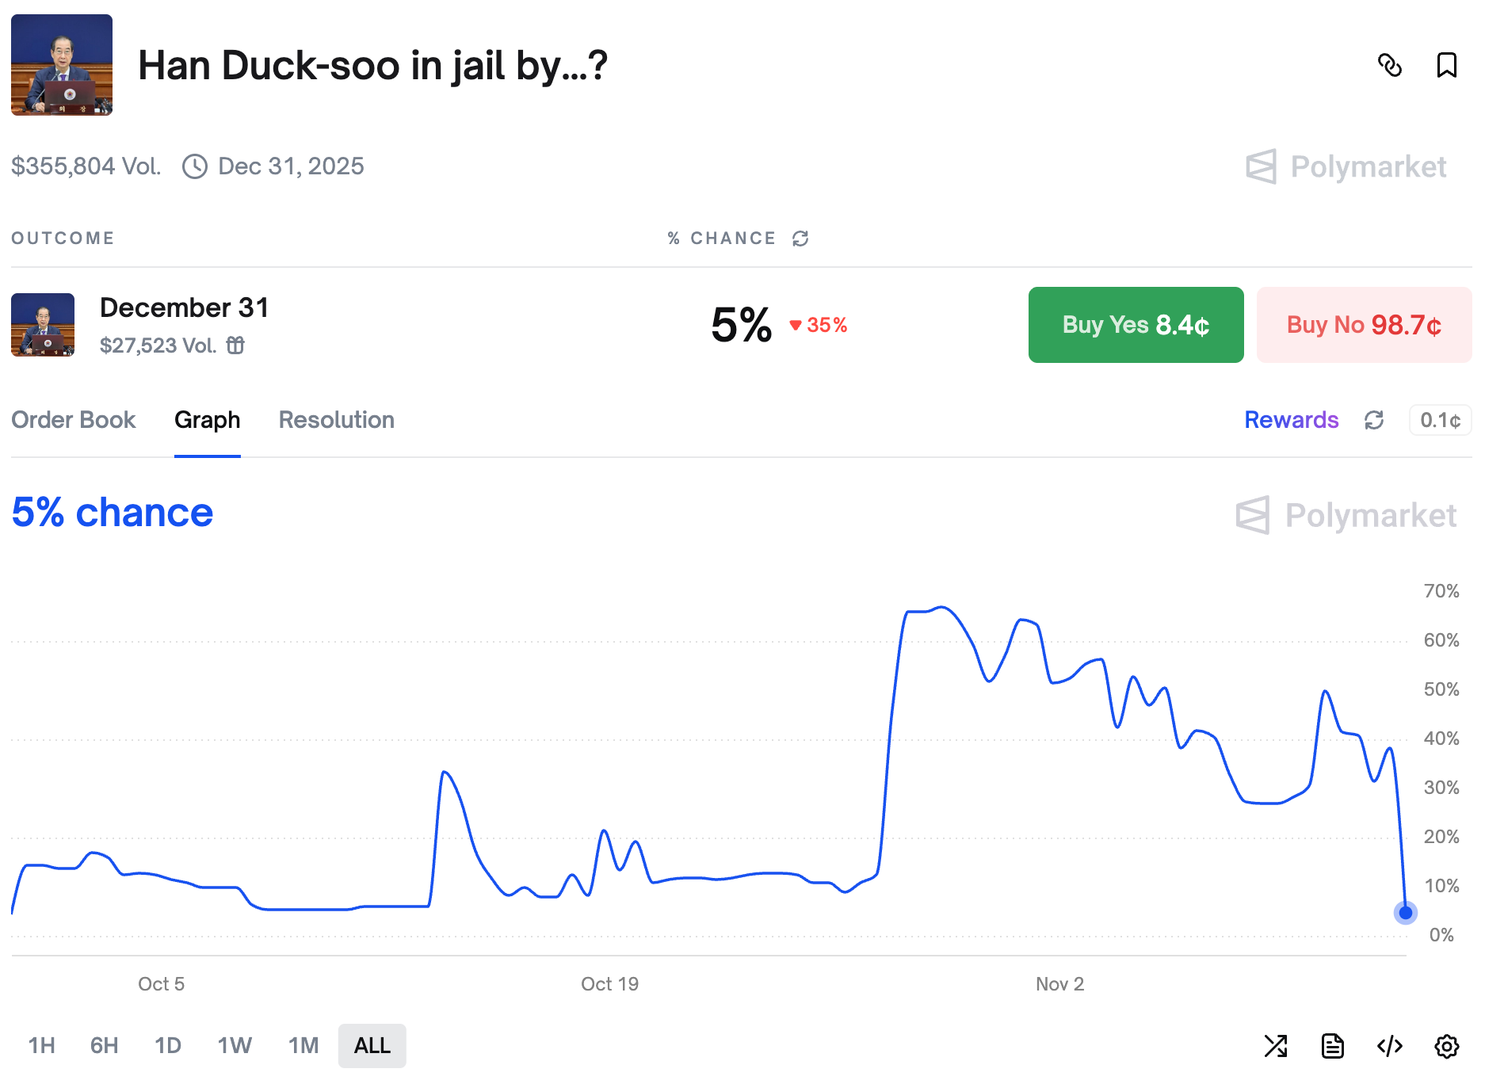The width and height of the screenshot is (1485, 1084).
Task: Open graph settings gear
Action: [1447, 1046]
